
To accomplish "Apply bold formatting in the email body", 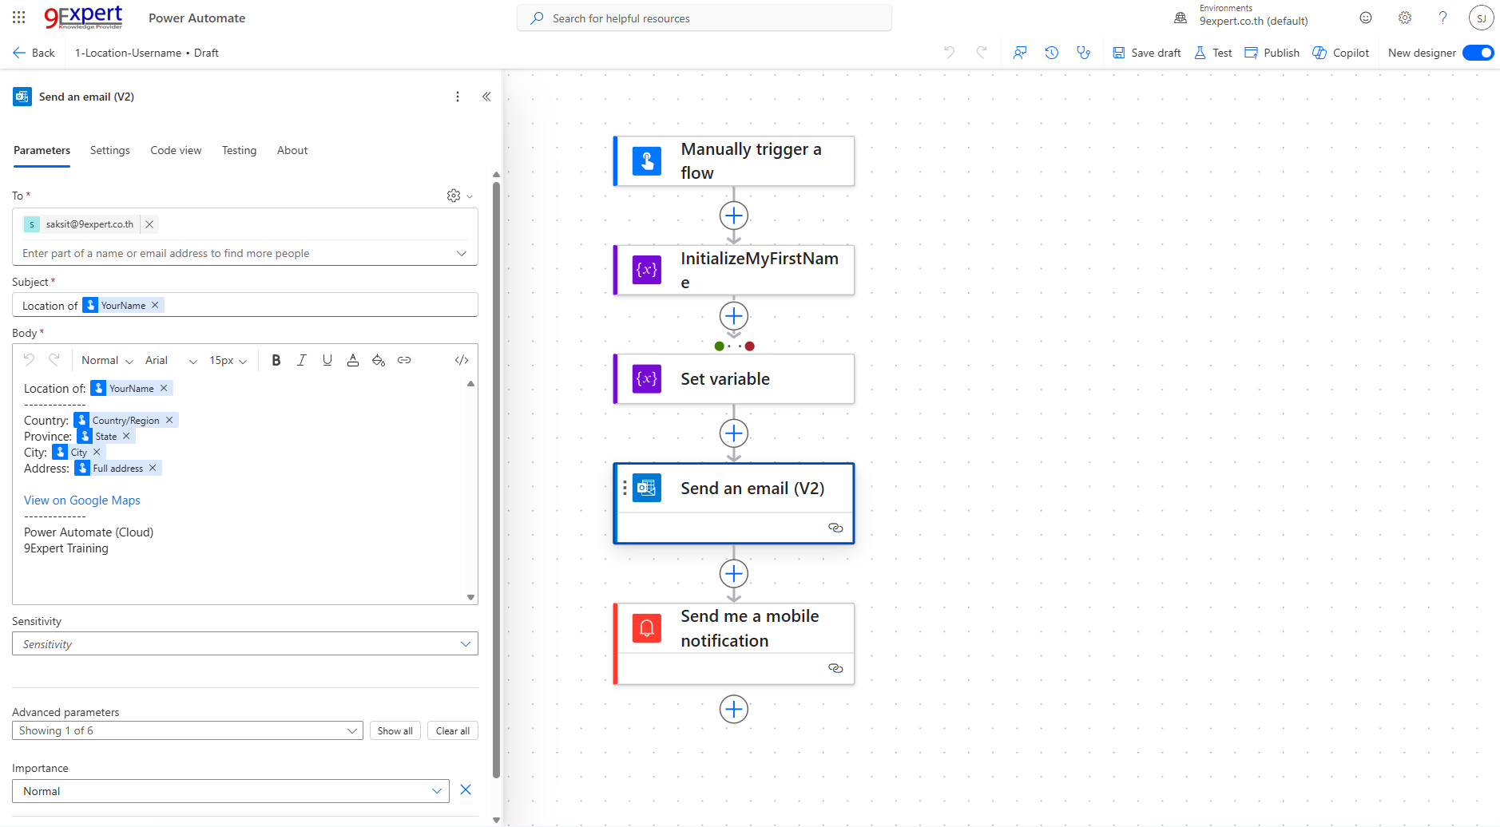I will [276, 360].
